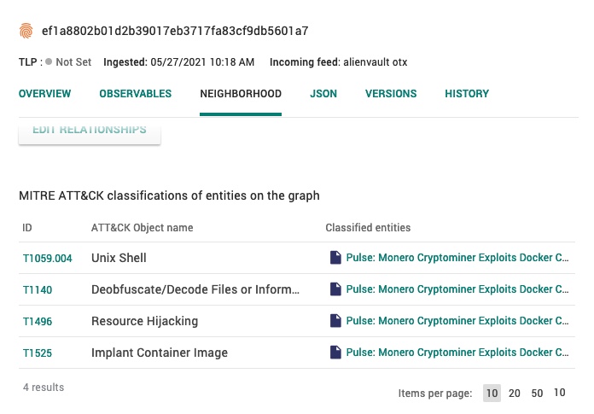Set items per page to 20
Screen dimensions: 594x414
515,394
